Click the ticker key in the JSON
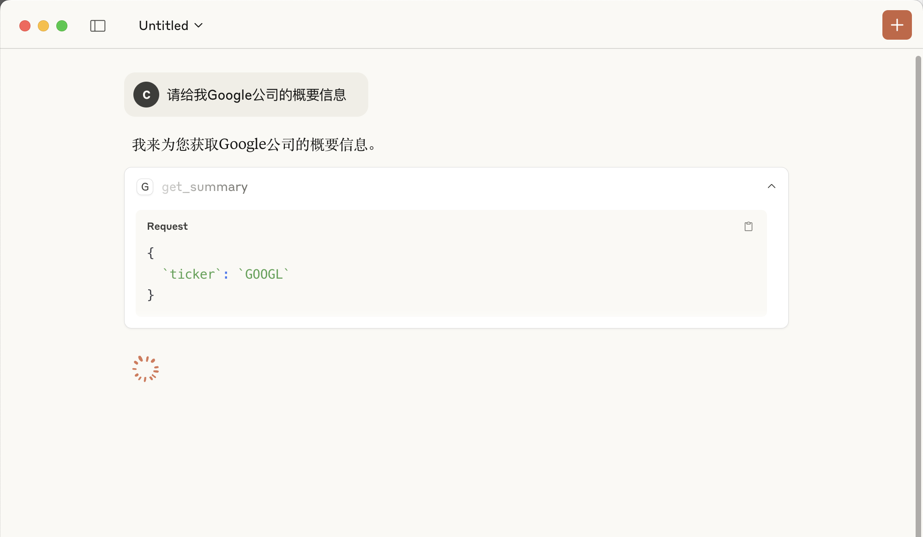 [192, 274]
